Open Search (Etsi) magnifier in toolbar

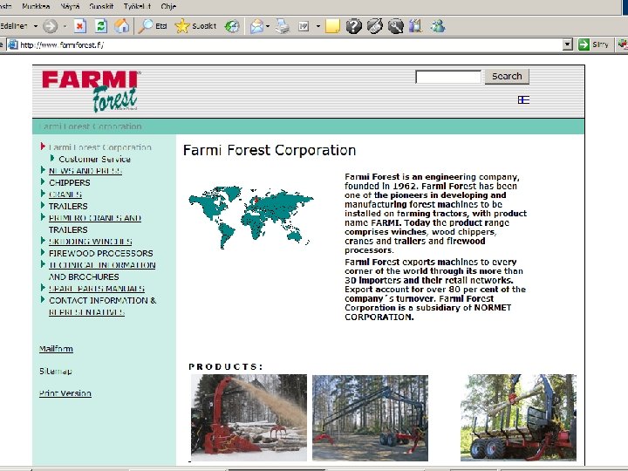click(x=153, y=26)
